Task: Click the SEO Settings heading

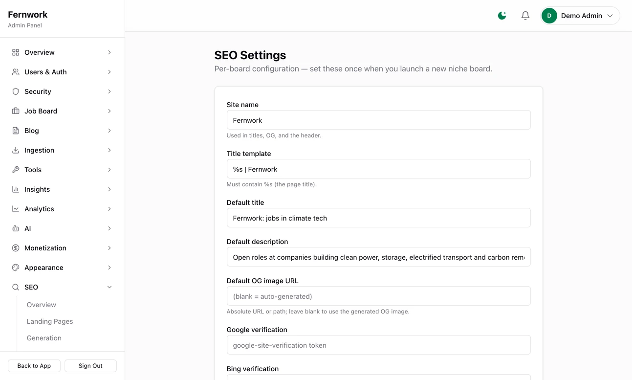Action: coord(250,55)
